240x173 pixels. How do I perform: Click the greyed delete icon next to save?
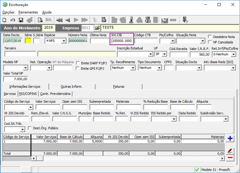[x=29, y=20]
